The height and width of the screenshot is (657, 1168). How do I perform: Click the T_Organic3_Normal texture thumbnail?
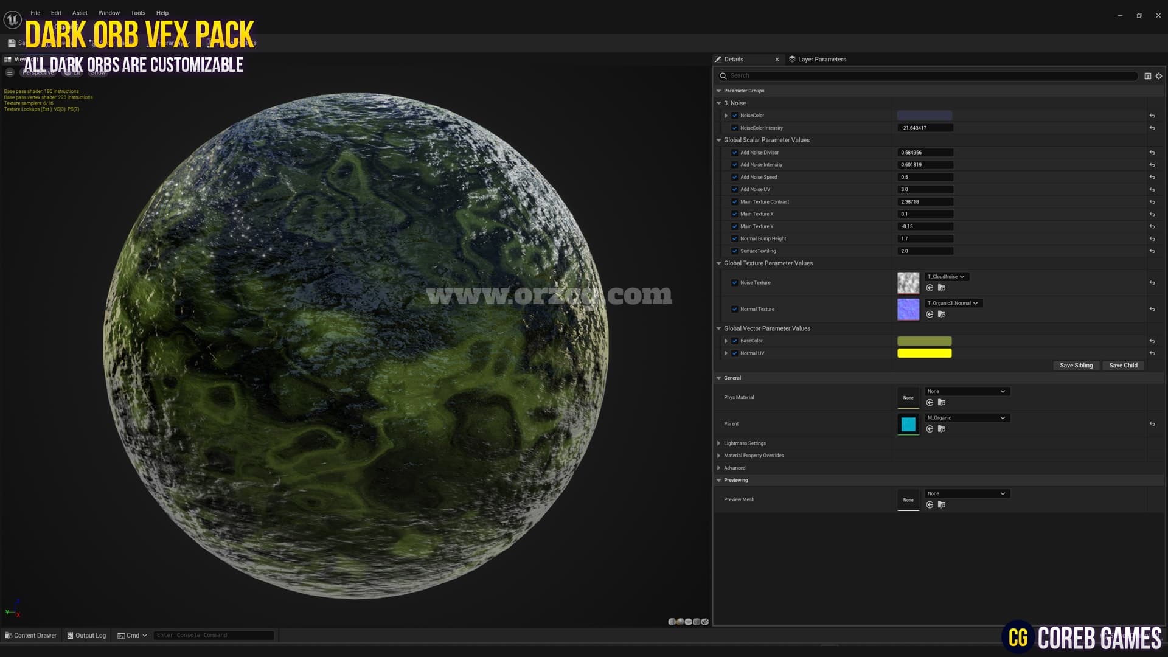[x=908, y=309]
